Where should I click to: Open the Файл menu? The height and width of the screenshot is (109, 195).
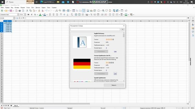(2, 8)
